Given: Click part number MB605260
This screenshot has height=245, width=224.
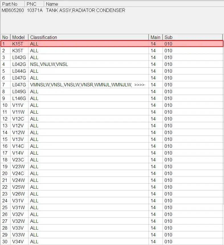Looking at the screenshot, I should coord(13,11).
